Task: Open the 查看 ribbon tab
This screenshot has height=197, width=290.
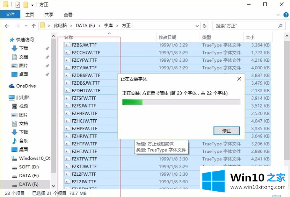Action: point(68,14)
